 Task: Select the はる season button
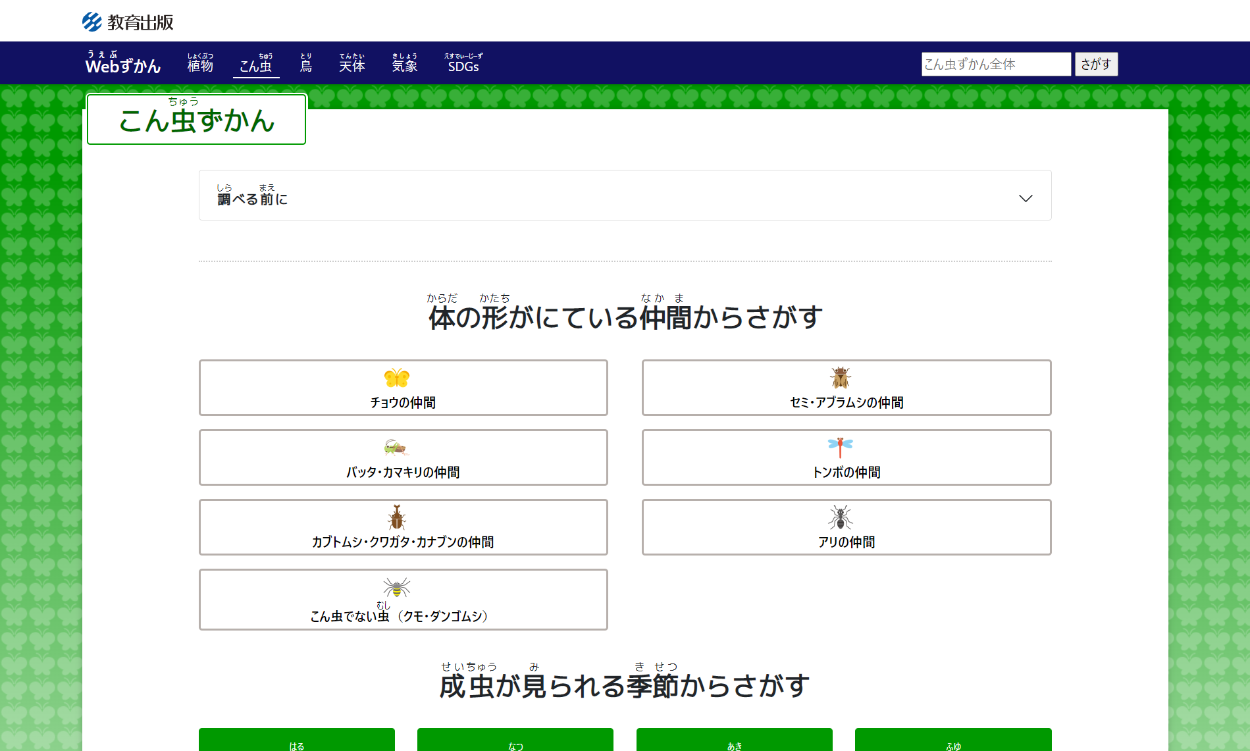[x=297, y=740]
